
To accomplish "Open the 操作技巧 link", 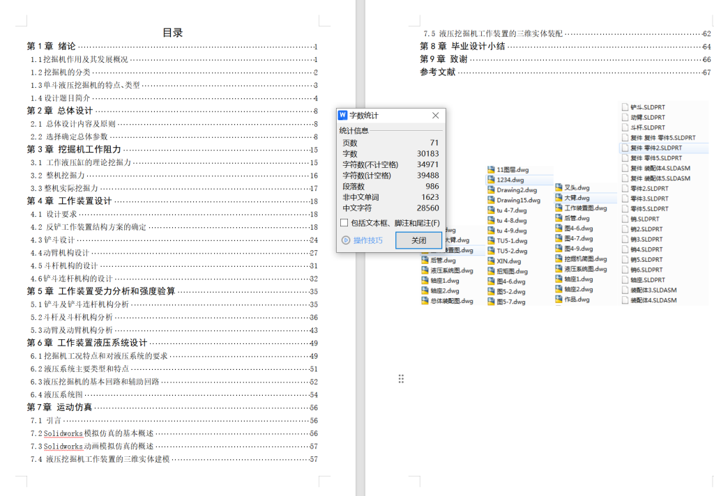I will tap(367, 240).
